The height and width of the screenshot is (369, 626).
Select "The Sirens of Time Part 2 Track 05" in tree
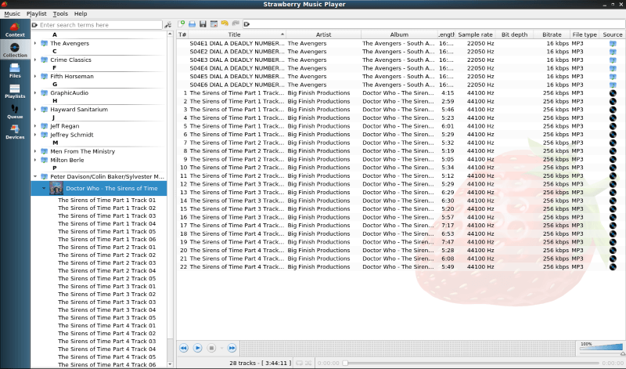click(x=106, y=278)
